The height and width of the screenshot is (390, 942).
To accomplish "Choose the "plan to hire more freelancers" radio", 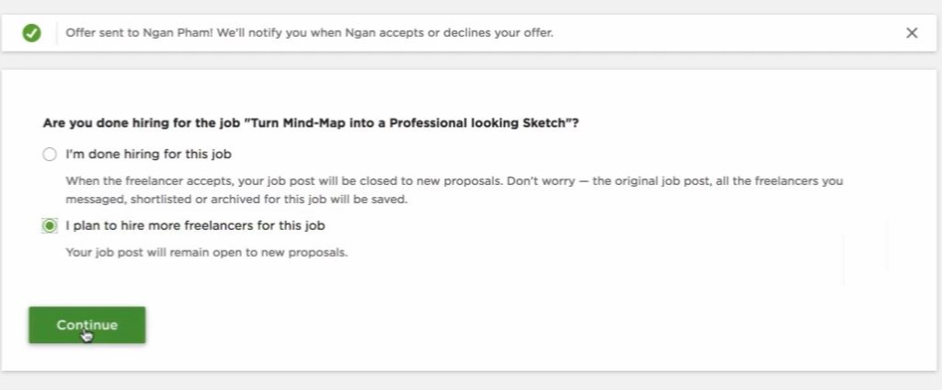I will 50,226.
